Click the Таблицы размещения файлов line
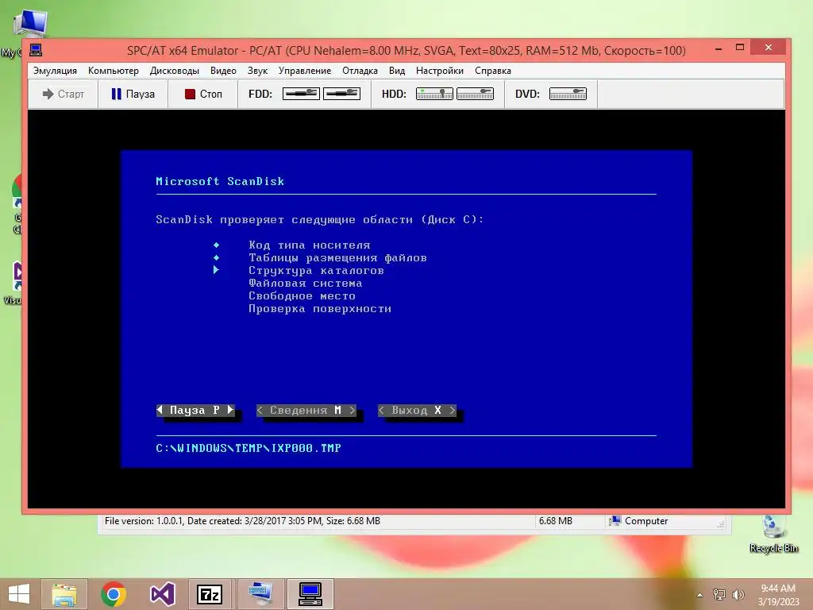The width and height of the screenshot is (813, 610). point(337,258)
